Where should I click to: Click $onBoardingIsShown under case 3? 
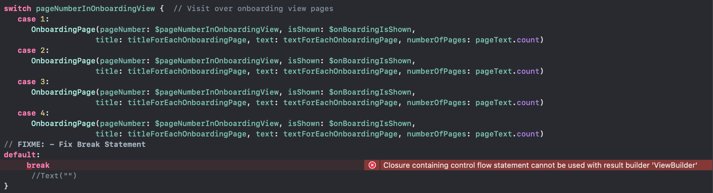370,92
